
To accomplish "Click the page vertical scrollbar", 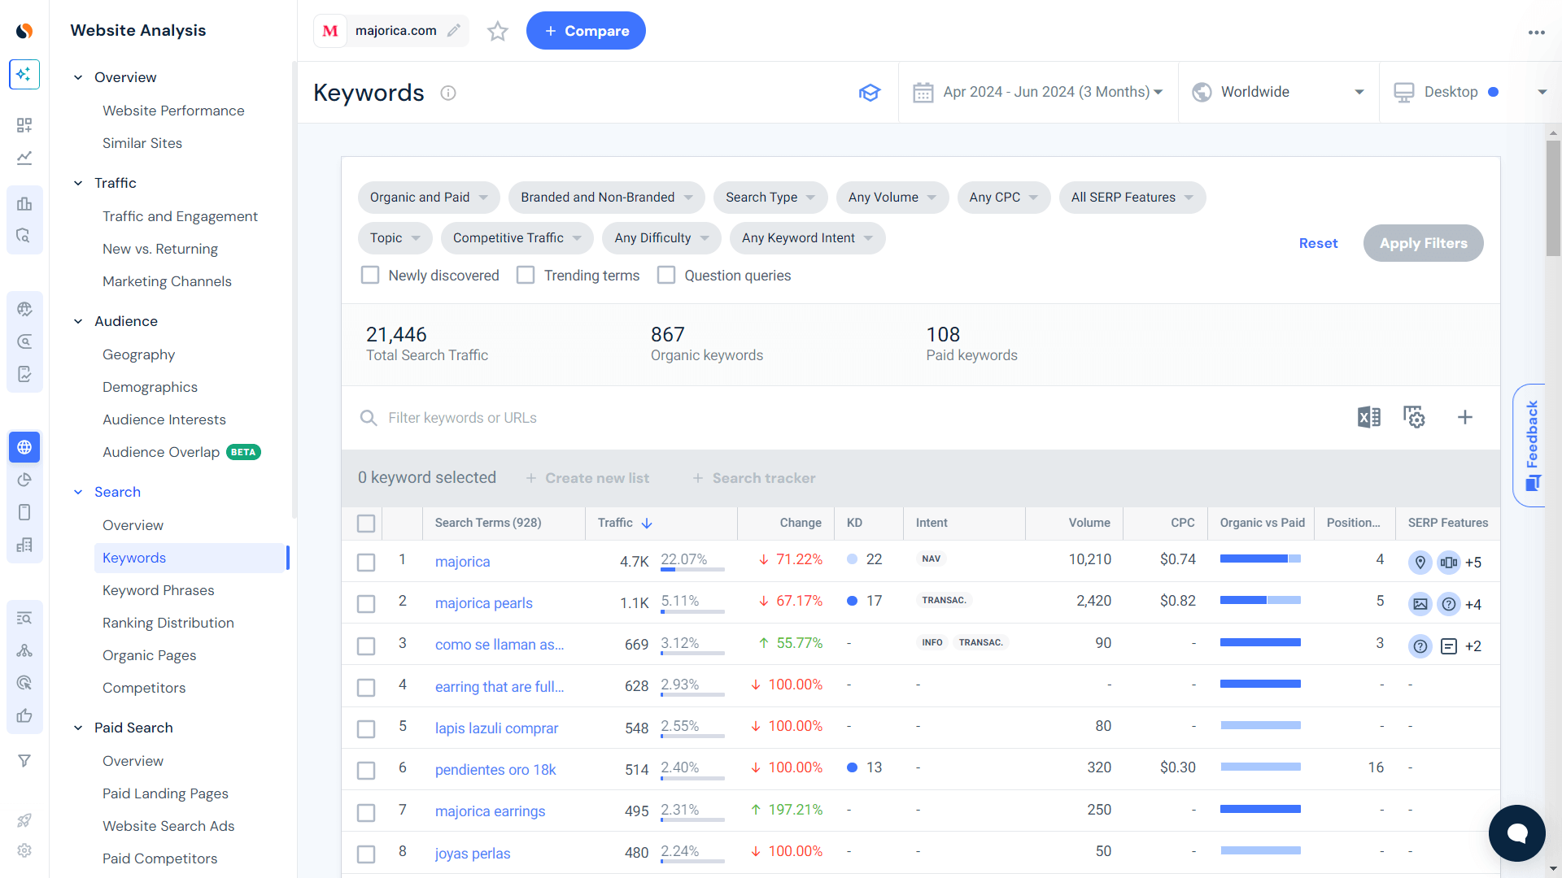I will 1553,199.
